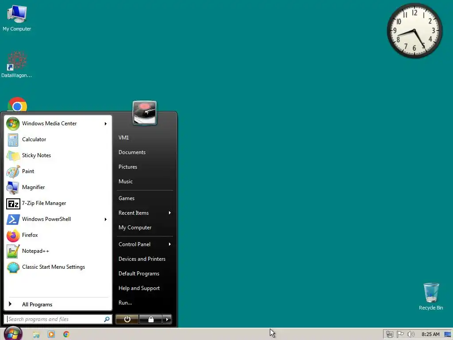Click the lock computer button
Image resolution: width=453 pixels, height=340 pixels.
(150, 319)
